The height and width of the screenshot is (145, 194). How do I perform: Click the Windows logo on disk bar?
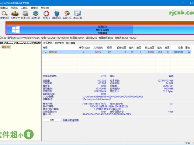tap(16, 29)
